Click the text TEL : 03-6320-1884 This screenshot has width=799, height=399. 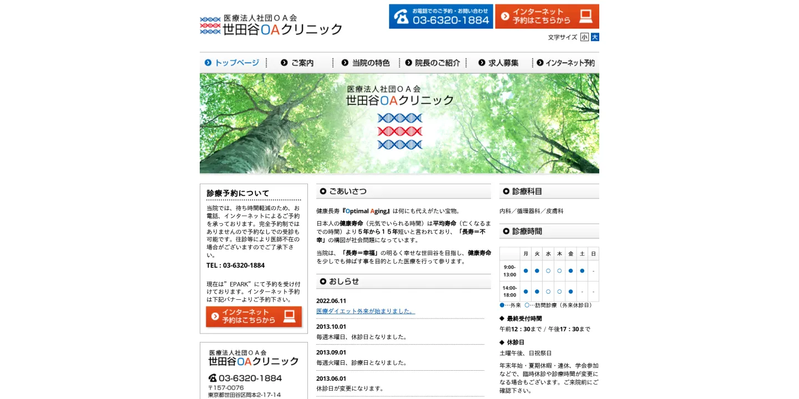[236, 265]
